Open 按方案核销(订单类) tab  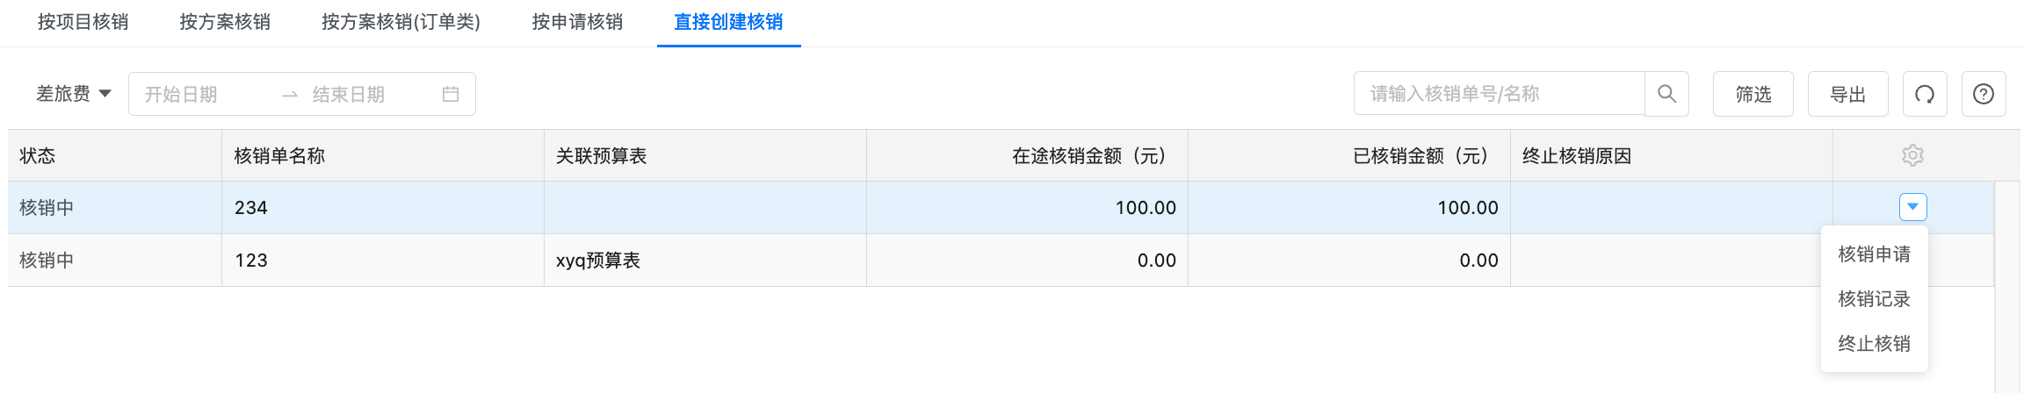pos(401,22)
